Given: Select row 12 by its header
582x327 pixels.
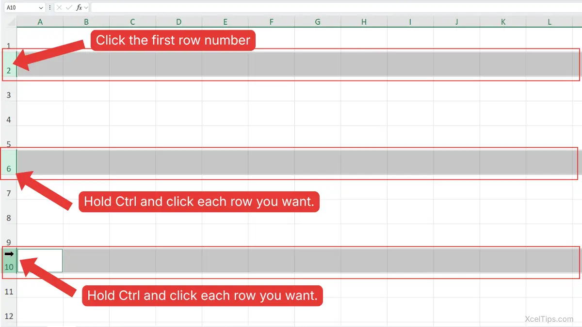Looking at the screenshot, I should (x=9, y=316).
